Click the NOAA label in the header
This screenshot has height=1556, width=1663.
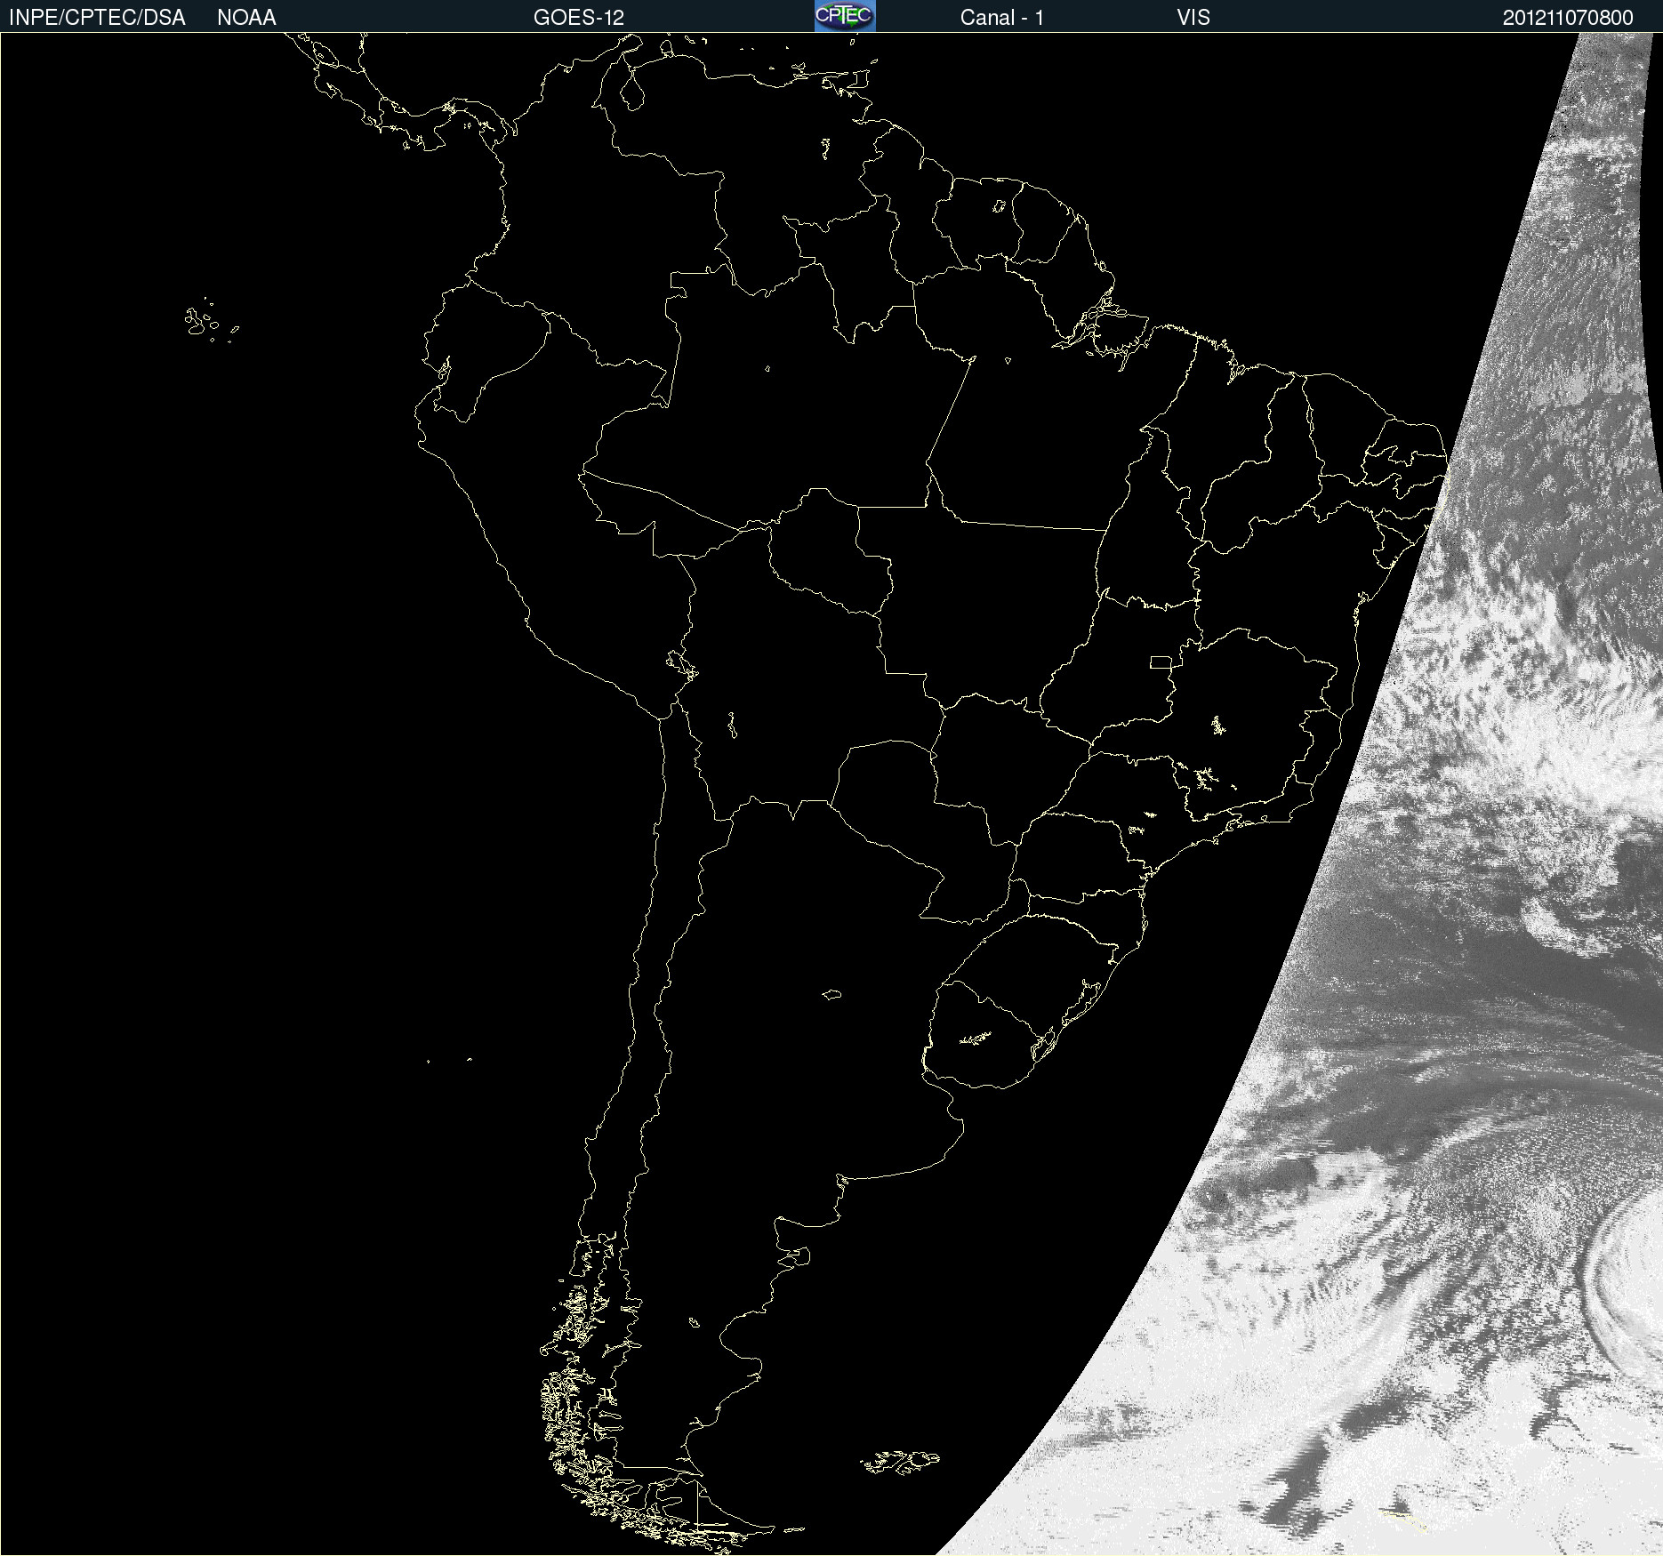246,18
